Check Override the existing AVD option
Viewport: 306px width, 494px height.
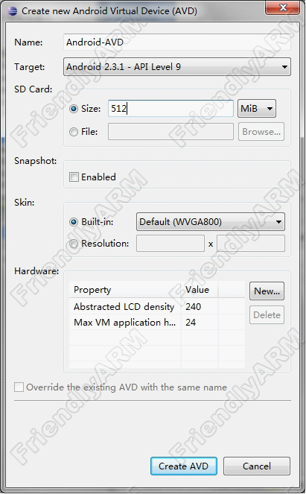[19, 387]
